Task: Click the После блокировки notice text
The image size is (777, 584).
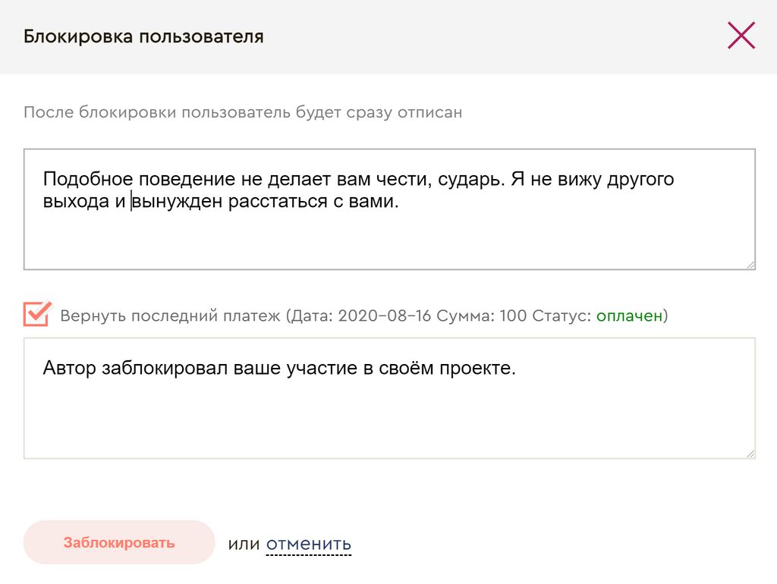Action: point(243,113)
